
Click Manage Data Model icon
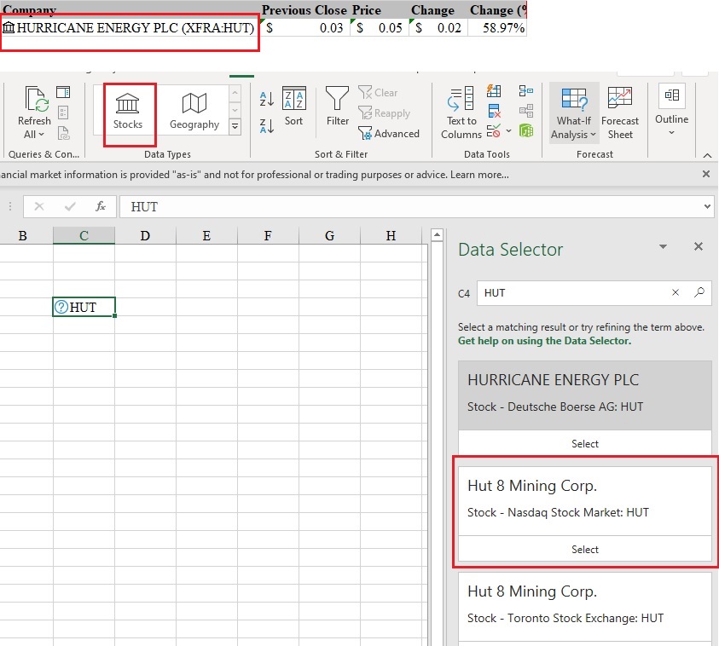point(526,131)
